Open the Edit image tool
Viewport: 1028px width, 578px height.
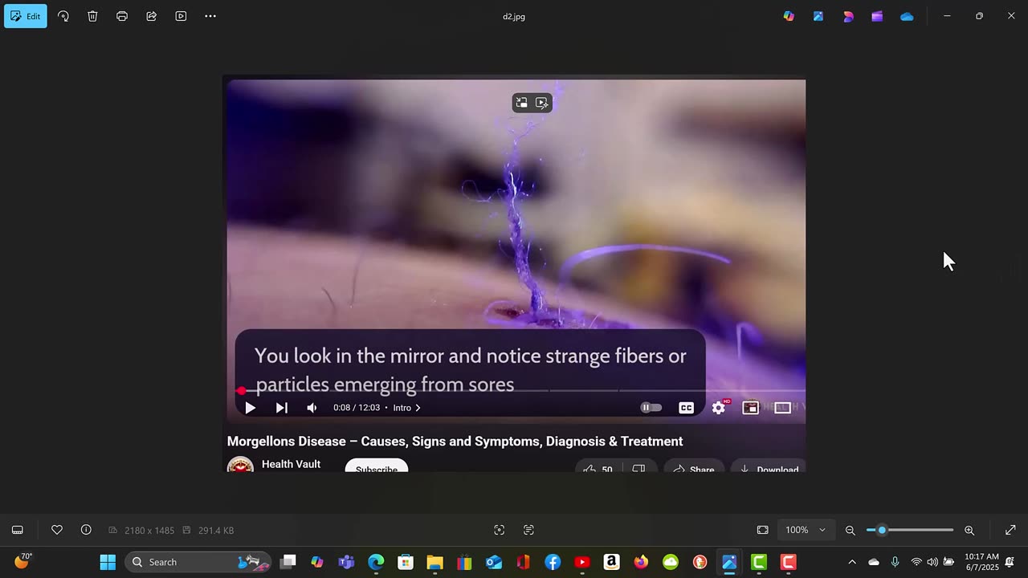pyautogui.click(x=26, y=16)
